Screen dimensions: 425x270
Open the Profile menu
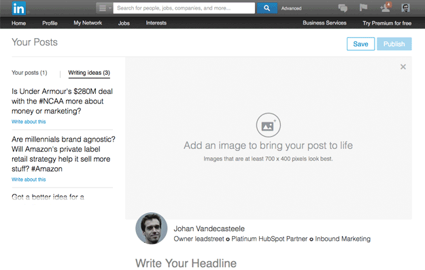pos(50,23)
